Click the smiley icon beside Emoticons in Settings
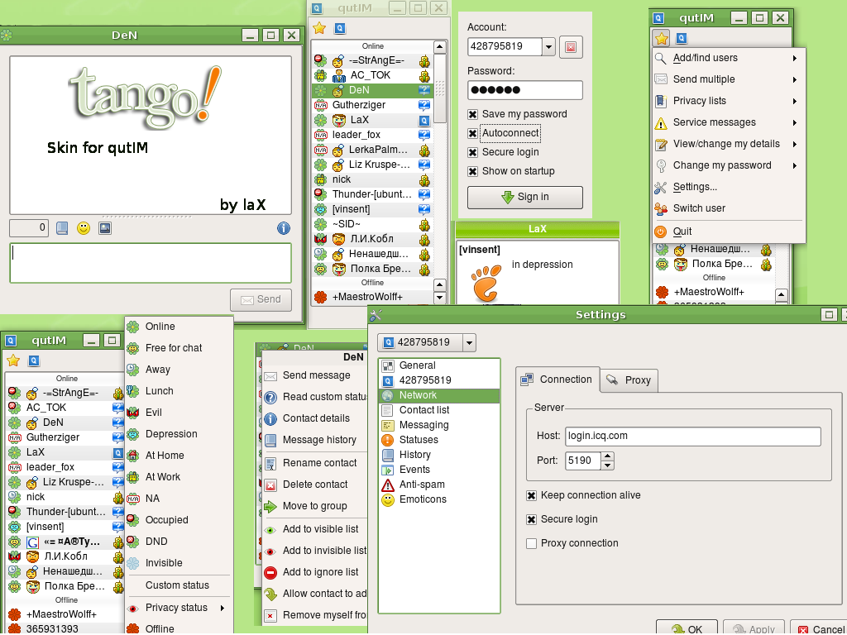 [x=387, y=500]
